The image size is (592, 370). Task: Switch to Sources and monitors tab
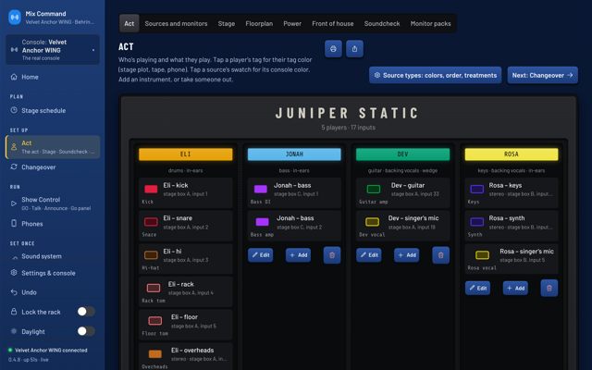(x=176, y=23)
